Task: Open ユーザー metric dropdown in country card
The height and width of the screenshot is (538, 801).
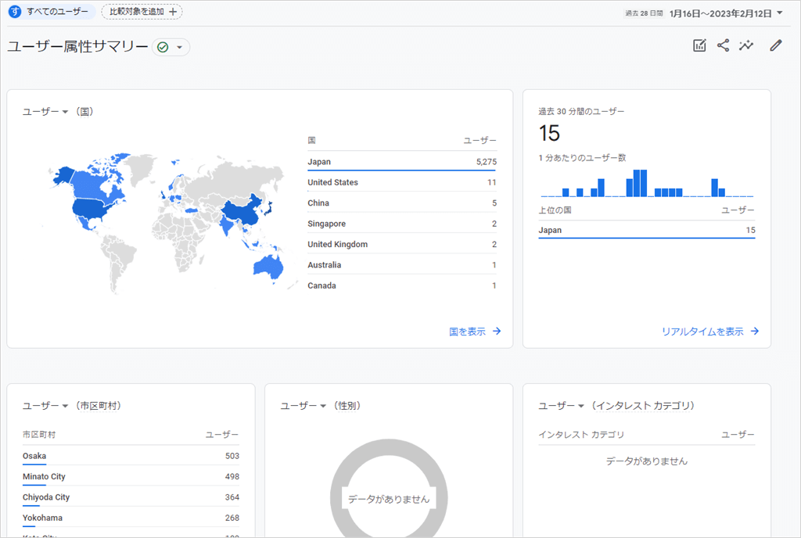Action: click(45, 112)
